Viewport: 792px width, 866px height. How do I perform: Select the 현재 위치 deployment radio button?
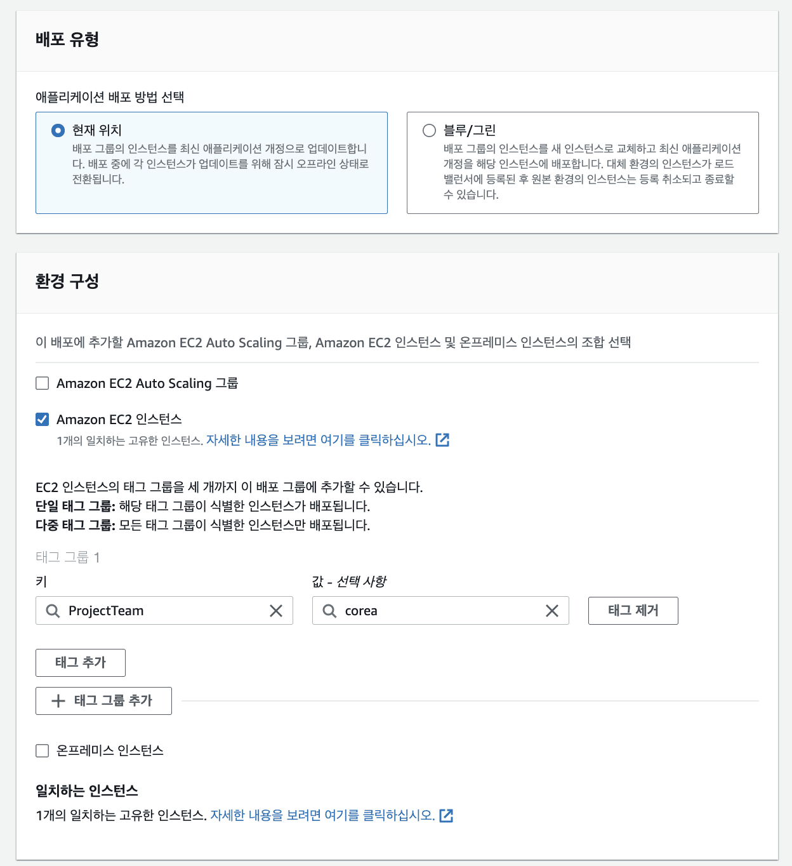58,130
